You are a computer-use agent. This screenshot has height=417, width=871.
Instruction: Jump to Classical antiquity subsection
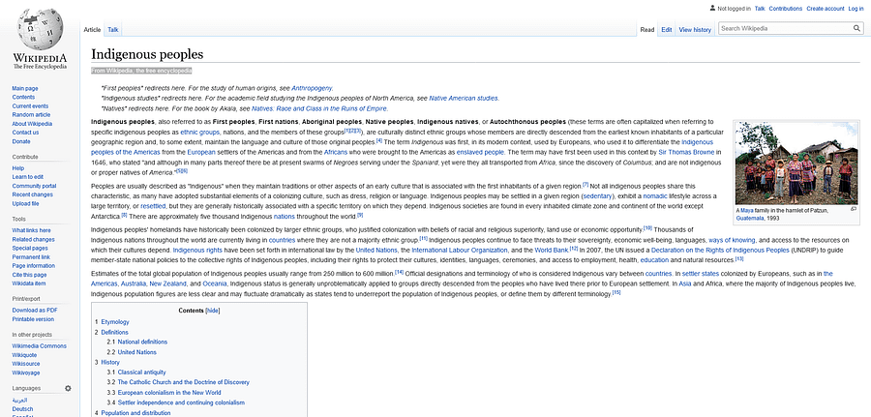[x=141, y=372]
